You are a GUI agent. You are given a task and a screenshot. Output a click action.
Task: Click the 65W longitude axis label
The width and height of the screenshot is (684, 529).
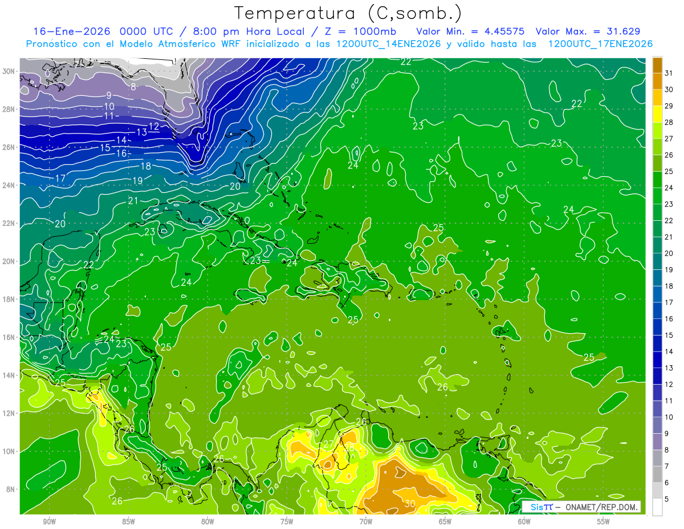(445, 522)
